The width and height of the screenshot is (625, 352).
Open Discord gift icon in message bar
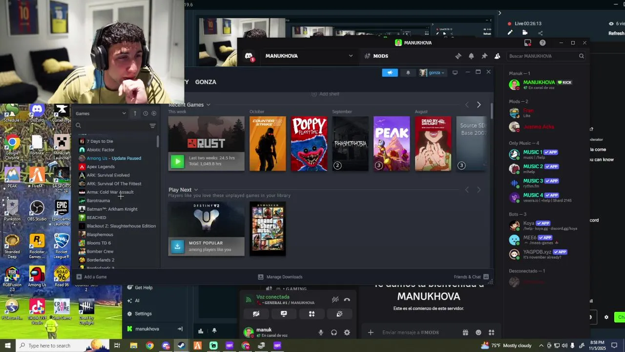[465, 332]
